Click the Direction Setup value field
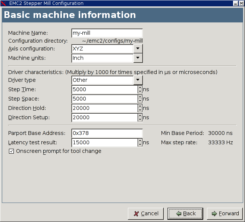Screen dimensions: 245x222 tap(105, 118)
